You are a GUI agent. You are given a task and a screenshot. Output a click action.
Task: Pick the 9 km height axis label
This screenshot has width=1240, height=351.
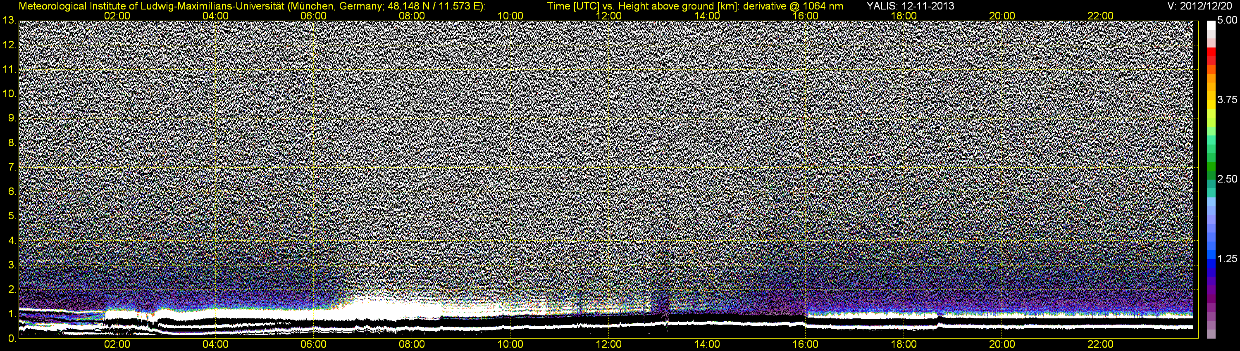(12, 118)
